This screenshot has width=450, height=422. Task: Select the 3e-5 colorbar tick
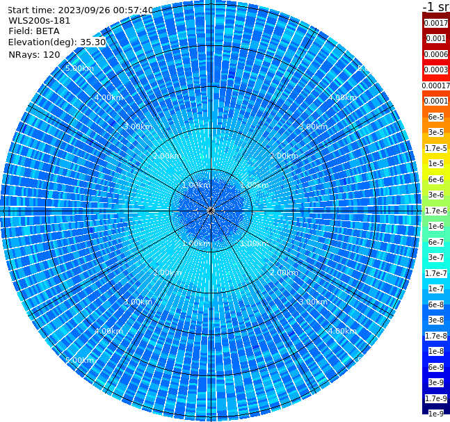coord(436,132)
